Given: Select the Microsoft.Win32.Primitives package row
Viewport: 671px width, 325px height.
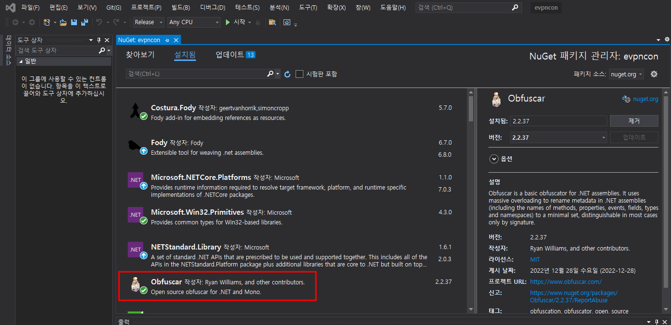Looking at the screenshot, I should 292,217.
